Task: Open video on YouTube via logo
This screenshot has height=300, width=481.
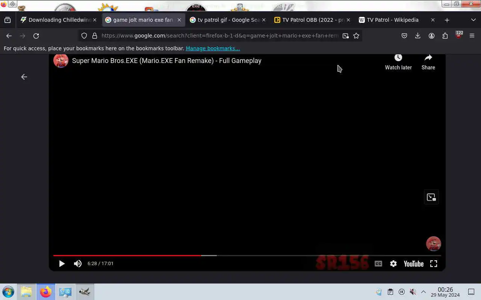Action: [x=414, y=264]
